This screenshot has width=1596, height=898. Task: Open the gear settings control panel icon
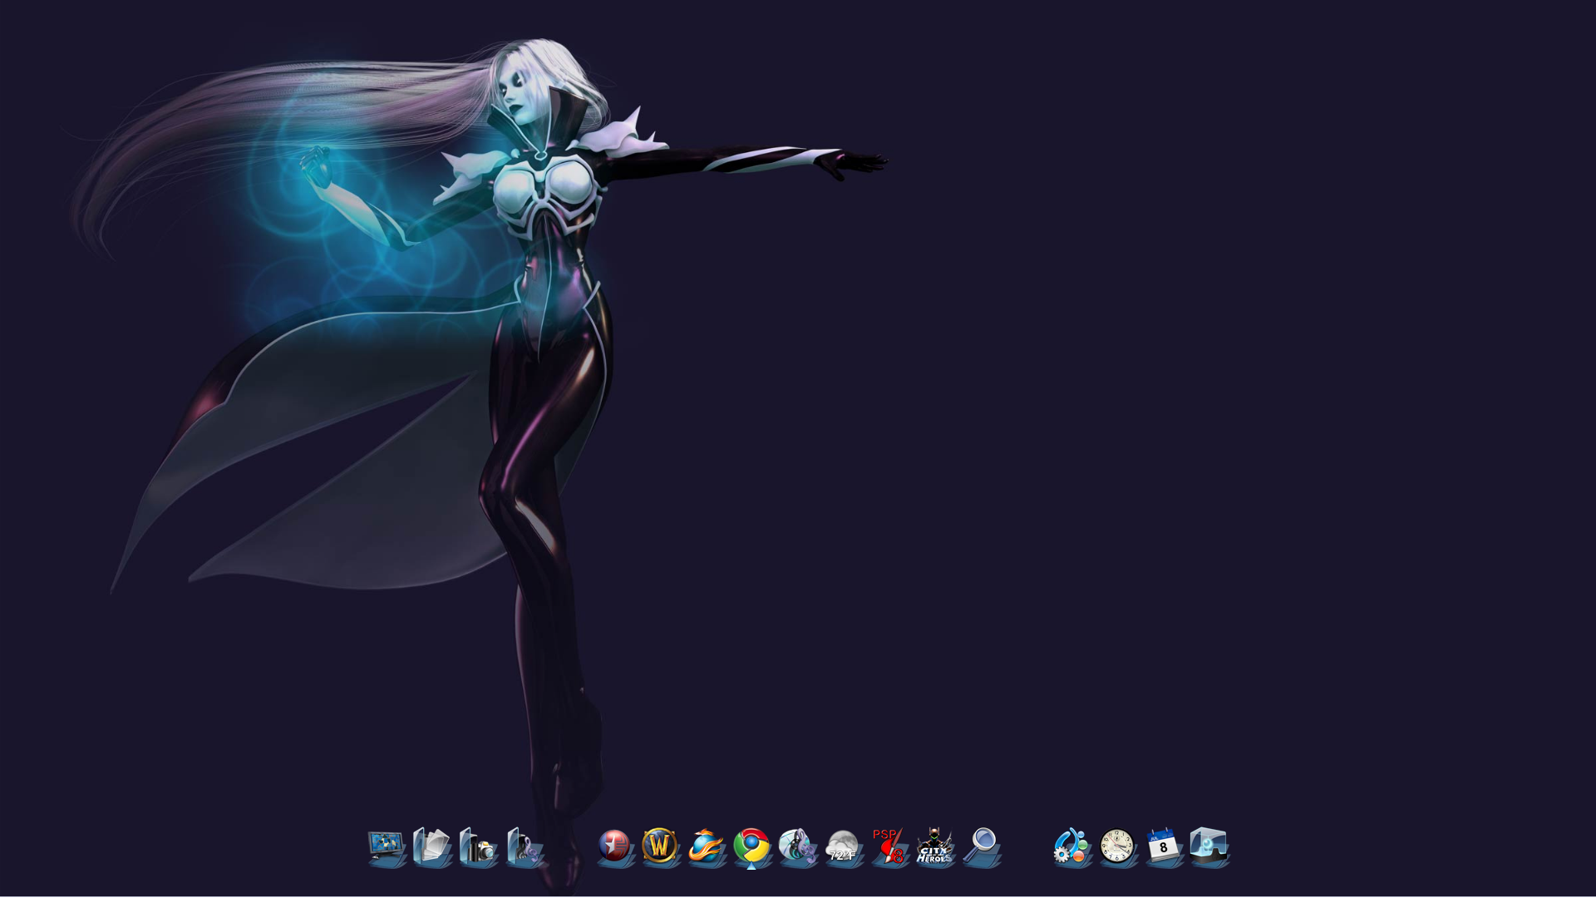[1071, 846]
